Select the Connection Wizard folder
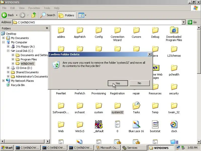The width and height of the screenshot is (201, 151). 117,34
